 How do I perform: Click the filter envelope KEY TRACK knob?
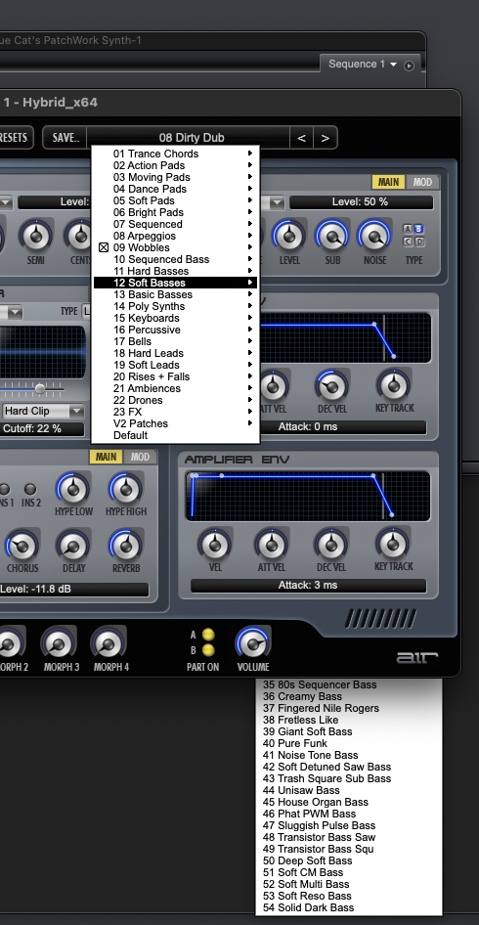tap(393, 385)
